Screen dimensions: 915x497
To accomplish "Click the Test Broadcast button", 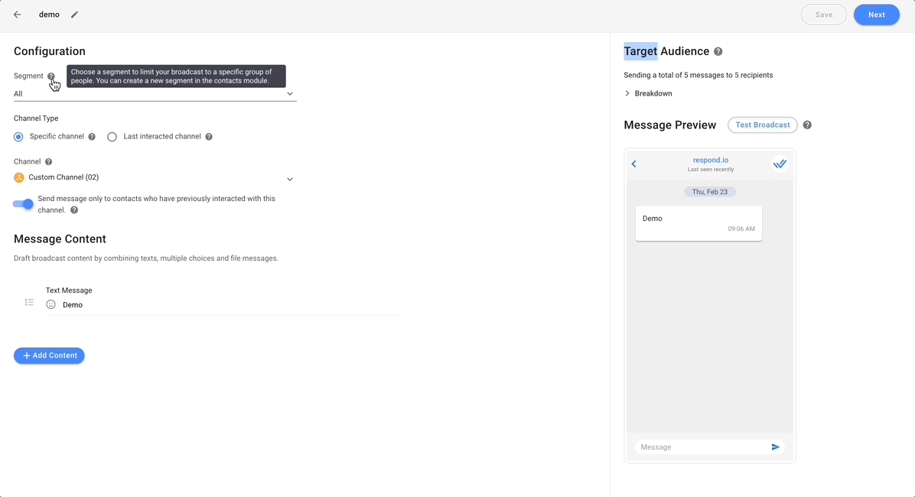I will (x=762, y=125).
